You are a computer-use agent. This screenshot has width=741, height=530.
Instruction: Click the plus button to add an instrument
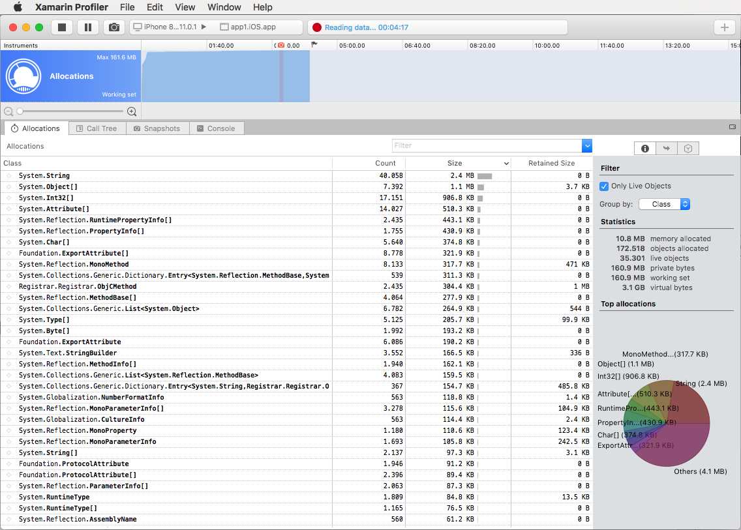point(724,27)
